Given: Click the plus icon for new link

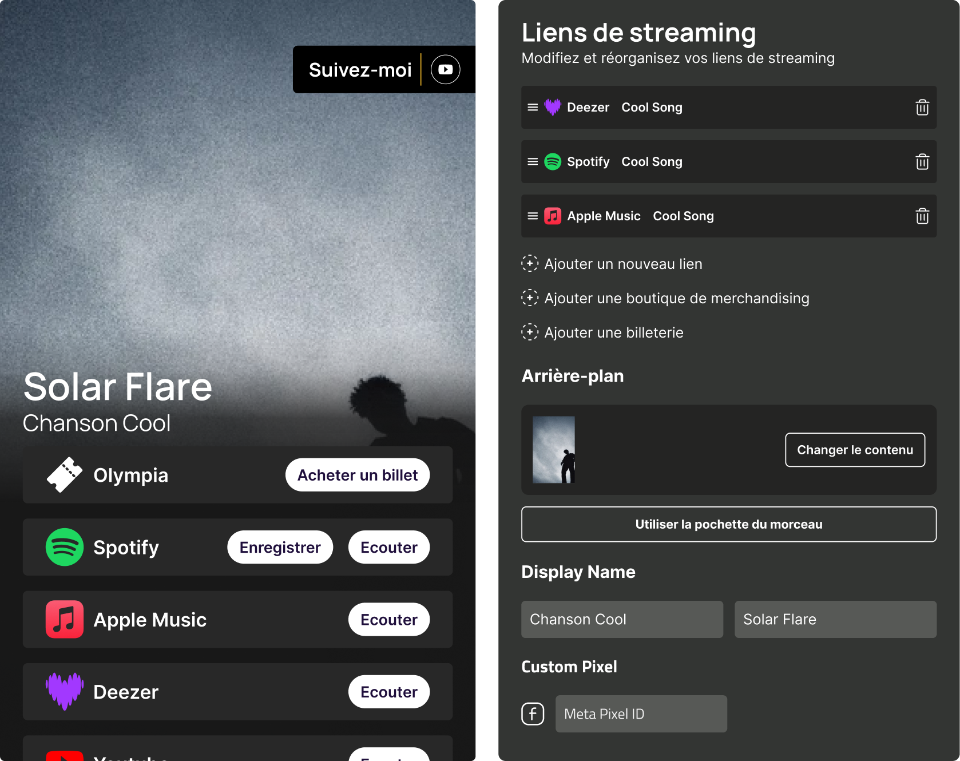Looking at the screenshot, I should click(x=530, y=263).
